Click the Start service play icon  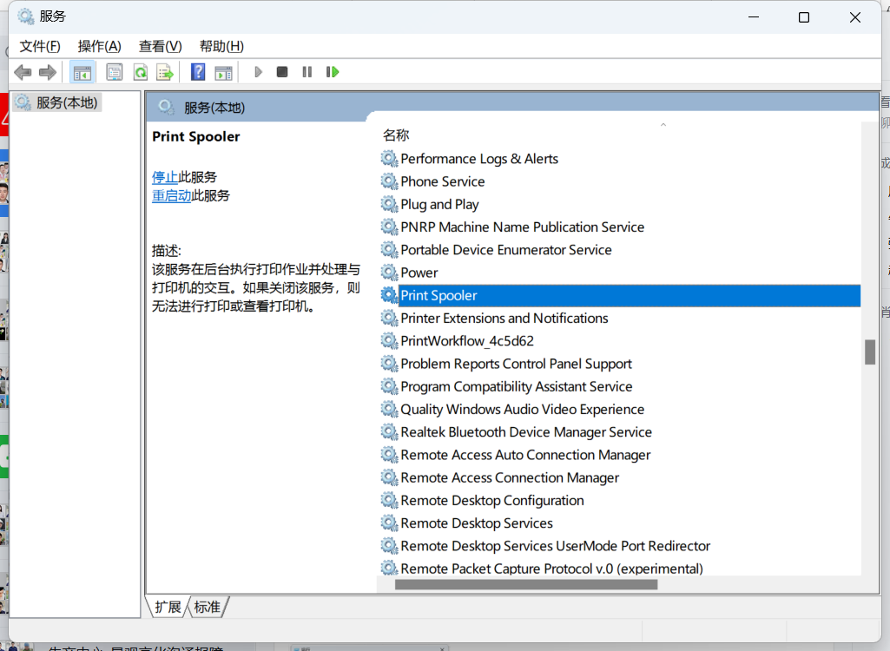(258, 72)
